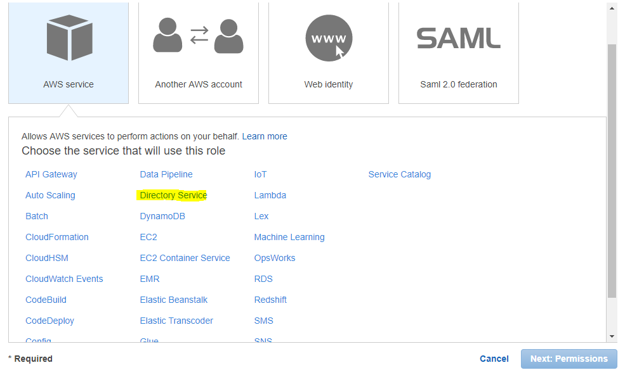The width and height of the screenshot is (618, 370).
Task: Select CodeDeploy service
Action: 49,321
